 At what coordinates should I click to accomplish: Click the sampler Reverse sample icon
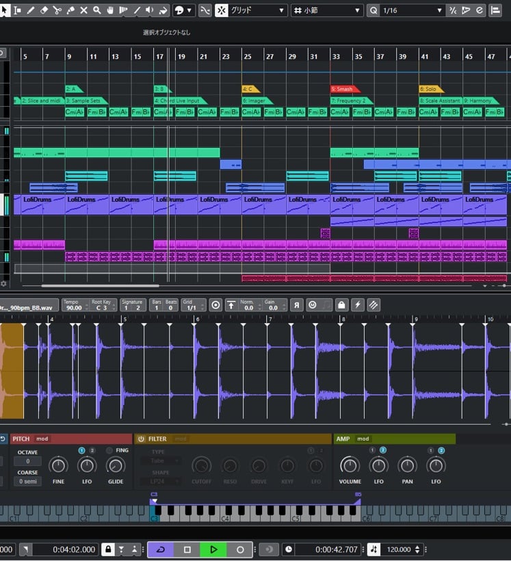[x=297, y=305]
